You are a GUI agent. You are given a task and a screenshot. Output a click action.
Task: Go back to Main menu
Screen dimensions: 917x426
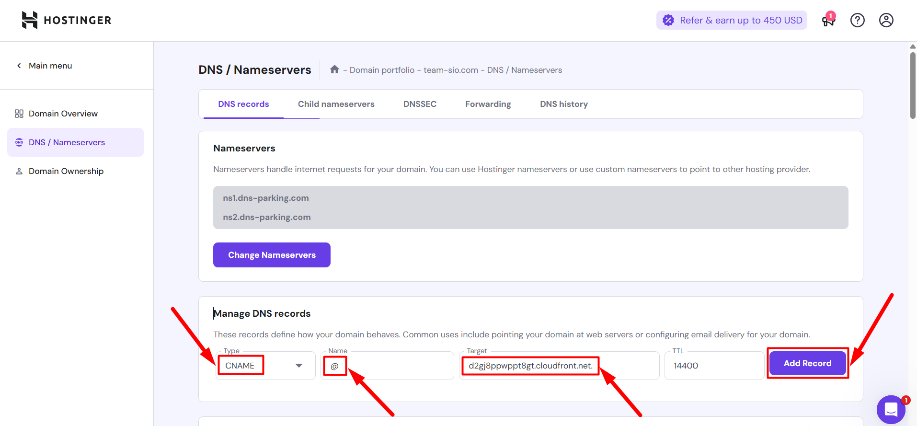(x=50, y=66)
